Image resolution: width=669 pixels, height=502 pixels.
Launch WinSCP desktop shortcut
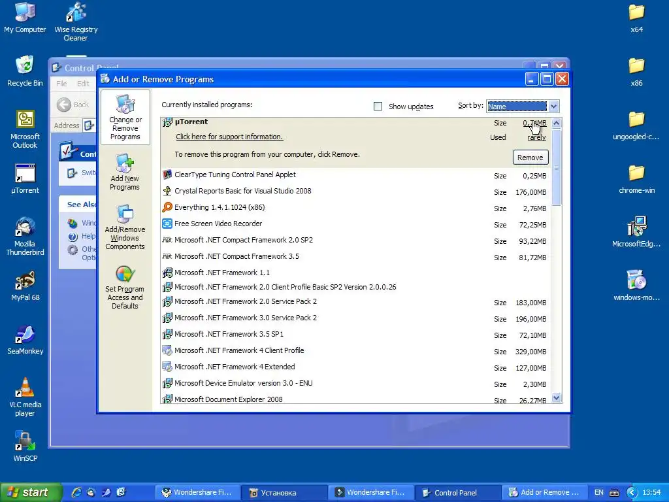25,447
